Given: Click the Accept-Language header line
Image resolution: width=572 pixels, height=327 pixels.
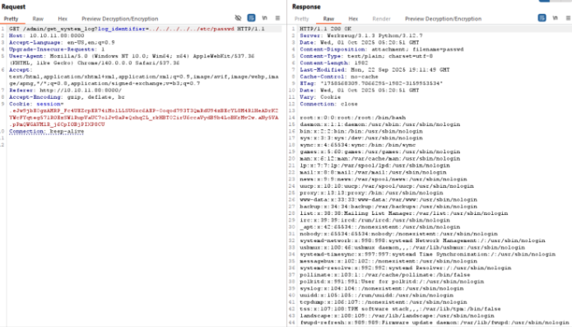Looking at the screenshot, I should [x=62, y=42].
